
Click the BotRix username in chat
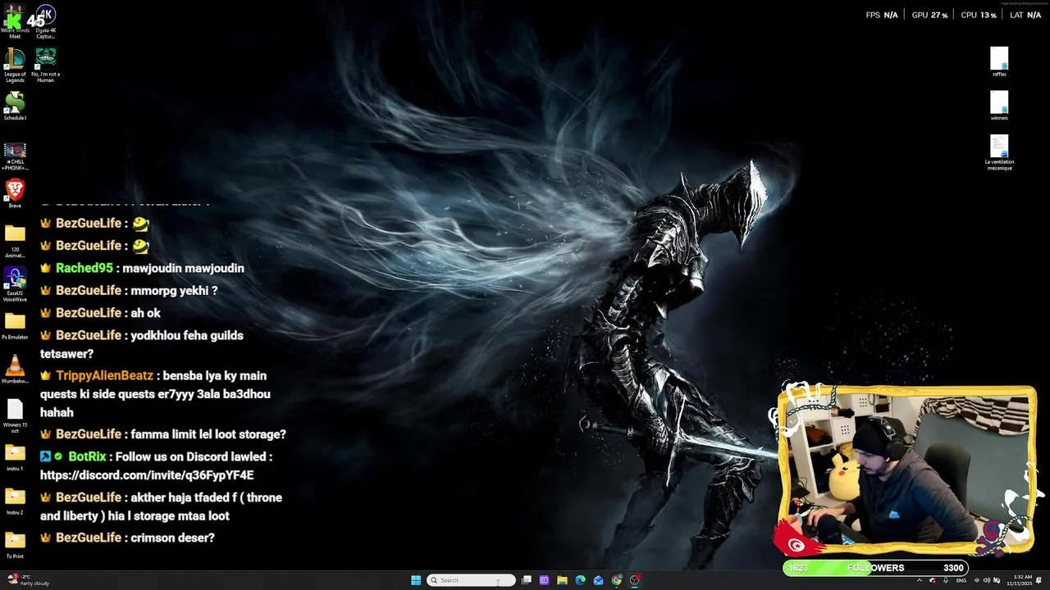[87, 456]
